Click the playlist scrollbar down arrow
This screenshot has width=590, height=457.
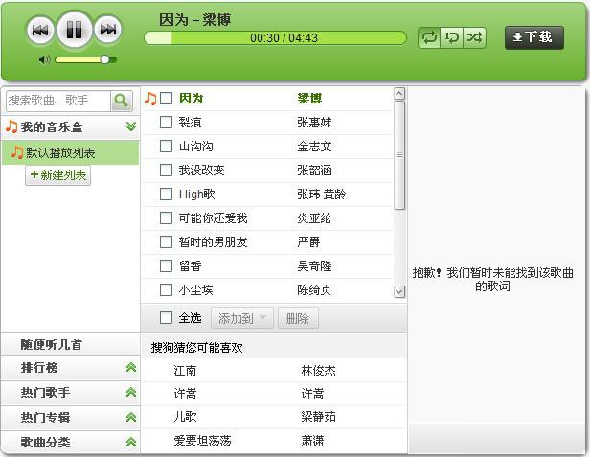pos(399,292)
